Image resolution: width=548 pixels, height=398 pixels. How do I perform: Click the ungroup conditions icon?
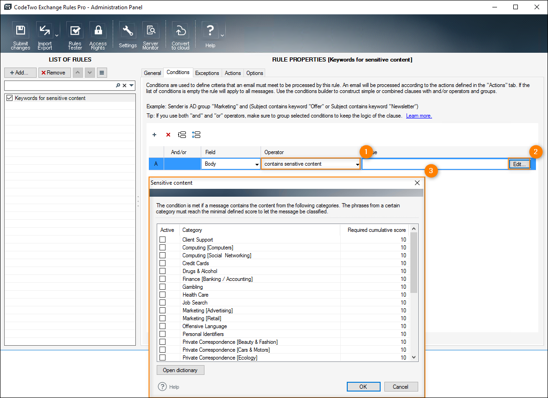(196, 135)
